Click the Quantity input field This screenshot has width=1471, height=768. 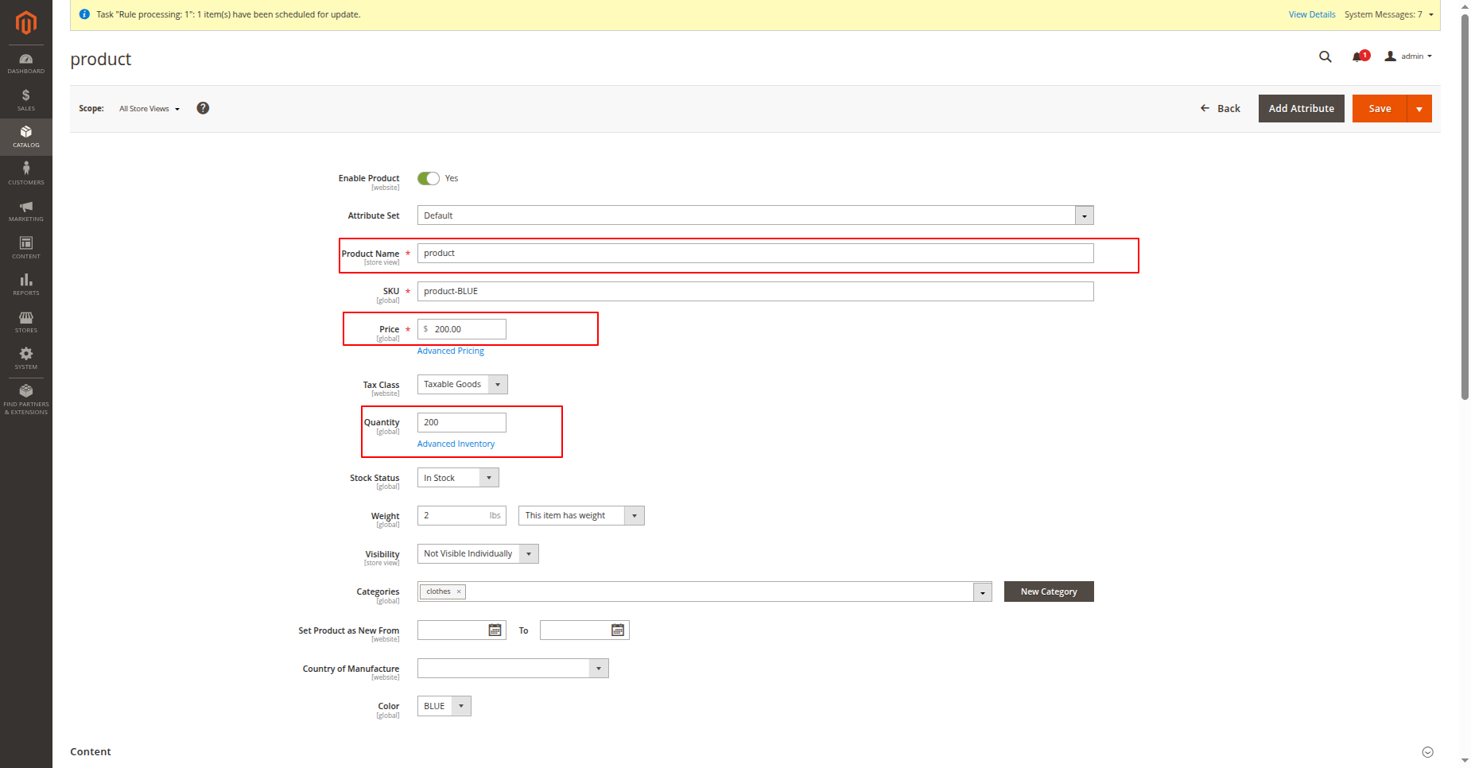click(462, 423)
